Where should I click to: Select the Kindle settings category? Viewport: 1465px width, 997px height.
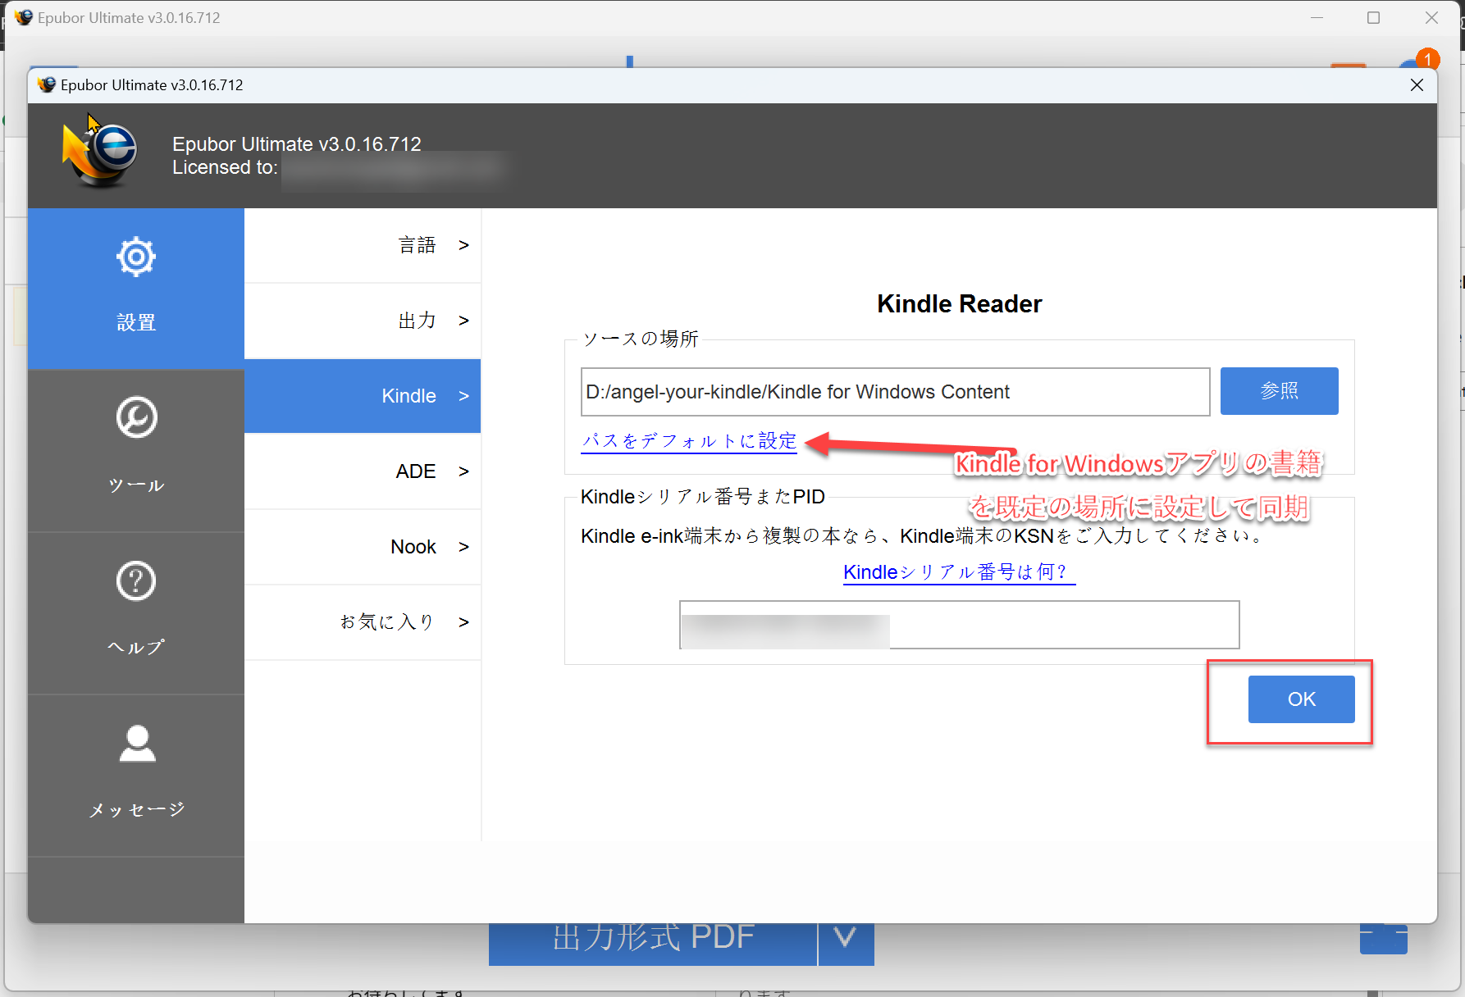tap(363, 396)
